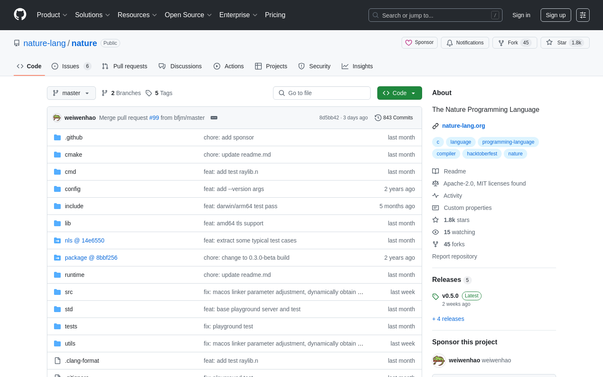Open the green Code dropdown button
The width and height of the screenshot is (603, 377).
tap(399, 93)
